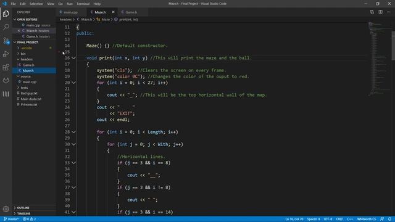This screenshot has width=395, height=222.
Task: Change the Spaces: 4 indentation setting
Action: click(314, 219)
